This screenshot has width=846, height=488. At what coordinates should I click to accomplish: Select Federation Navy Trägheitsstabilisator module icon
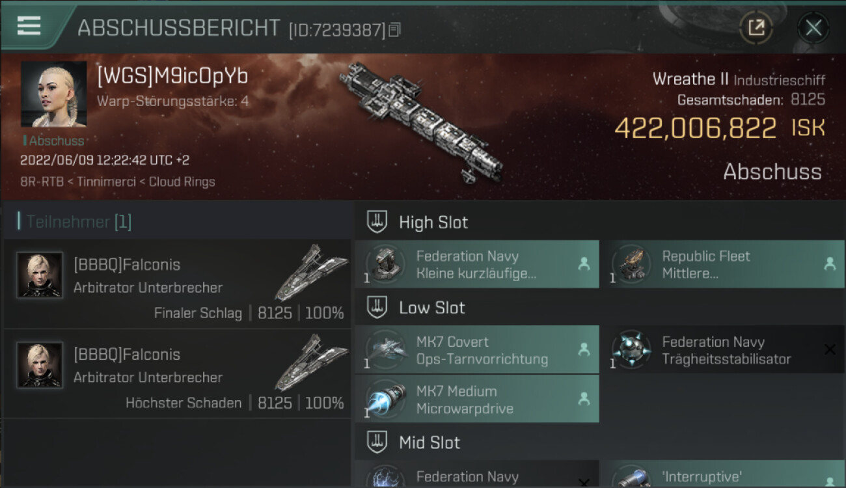631,349
